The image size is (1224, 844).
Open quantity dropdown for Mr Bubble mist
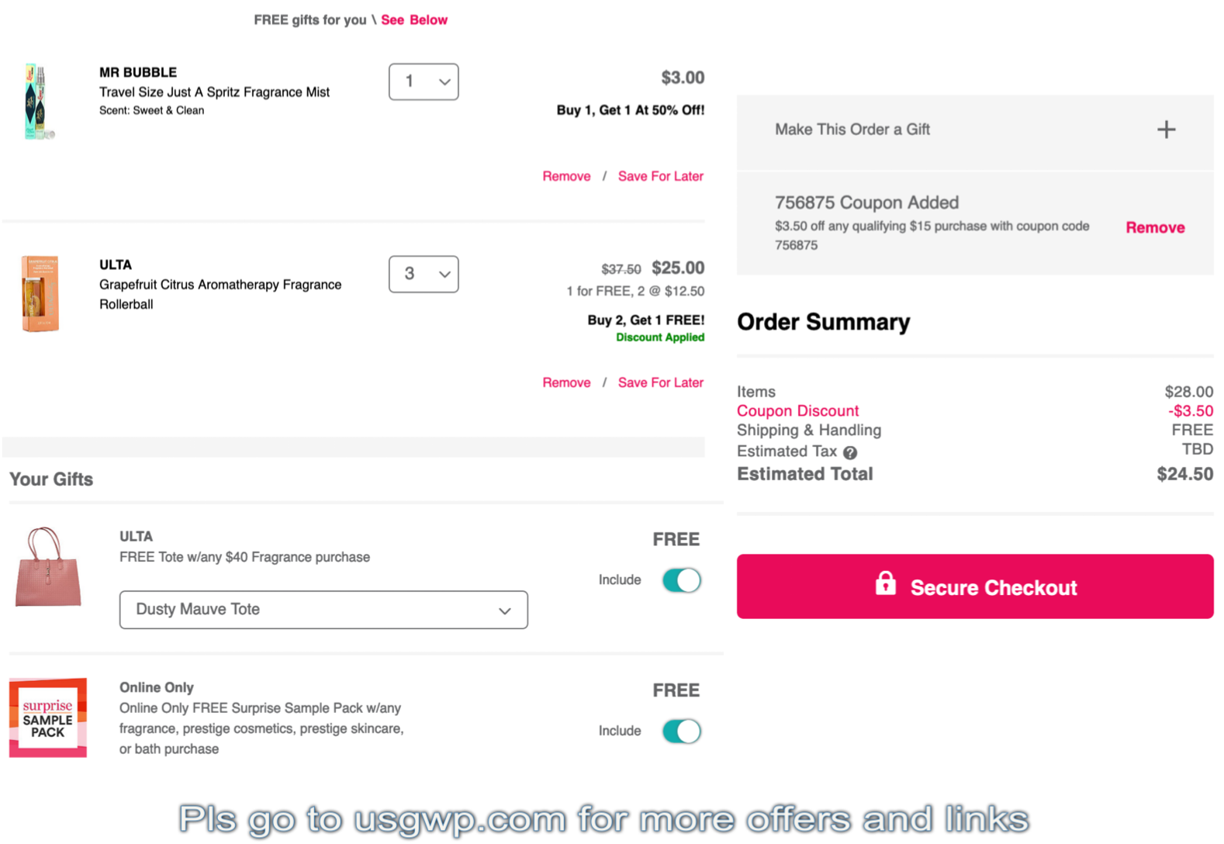point(424,81)
